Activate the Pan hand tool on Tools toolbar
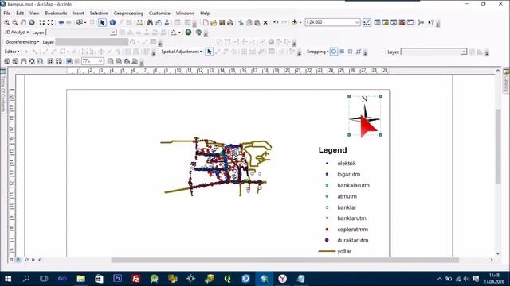 coord(23,23)
